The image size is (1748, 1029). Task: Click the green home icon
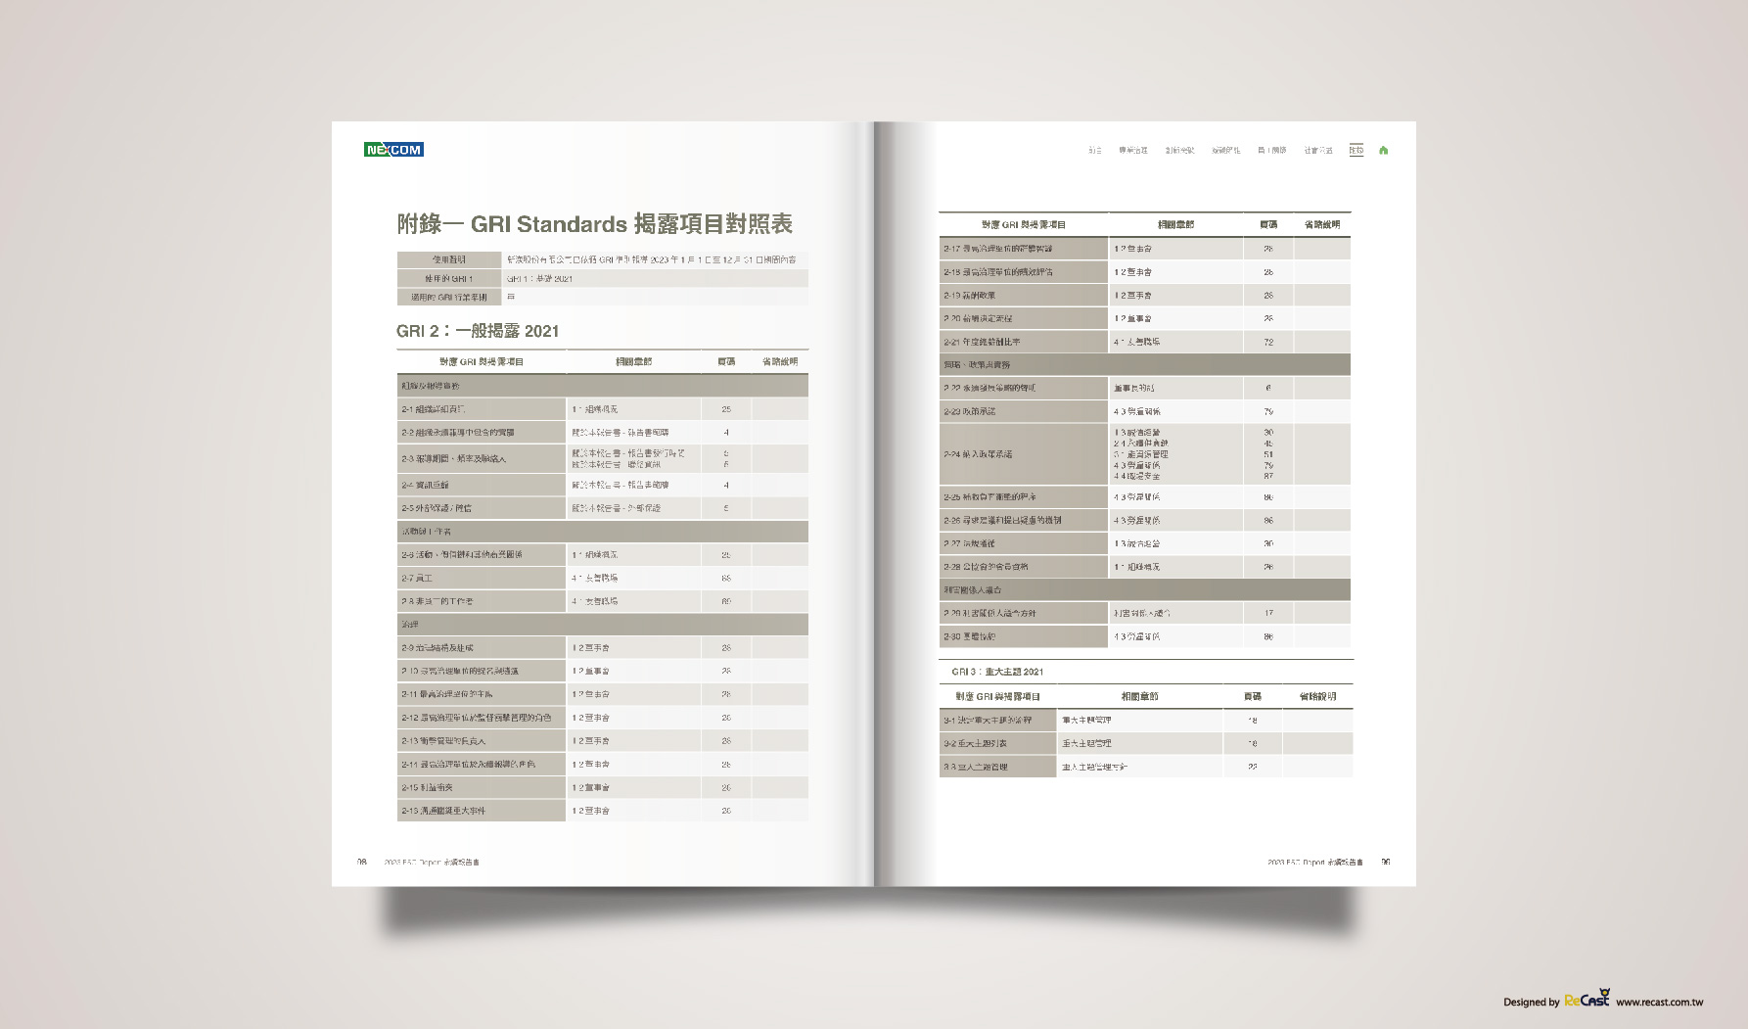click(x=1383, y=150)
